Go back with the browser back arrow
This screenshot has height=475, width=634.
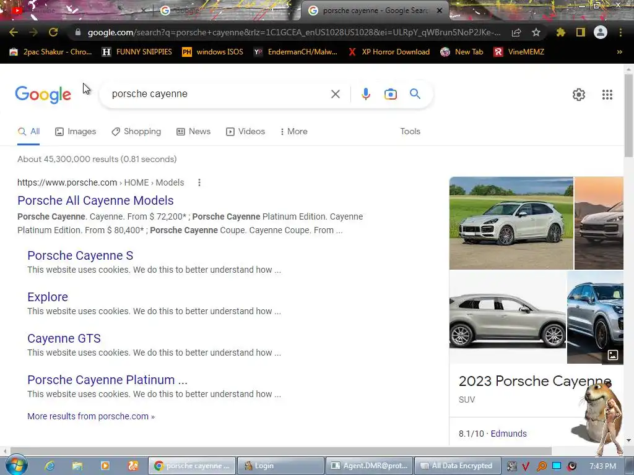pos(13,32)
